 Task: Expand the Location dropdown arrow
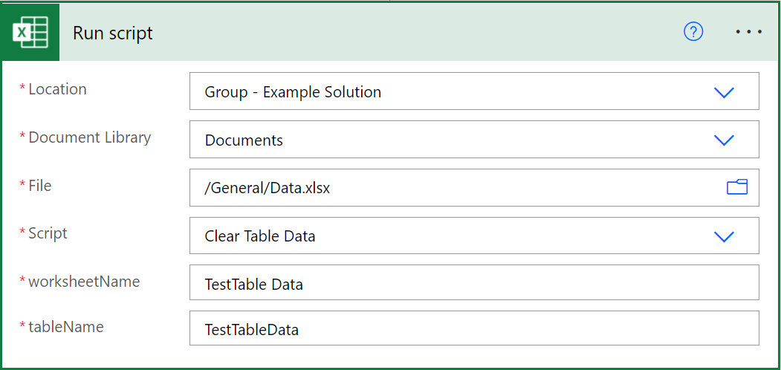pos(723,92)
